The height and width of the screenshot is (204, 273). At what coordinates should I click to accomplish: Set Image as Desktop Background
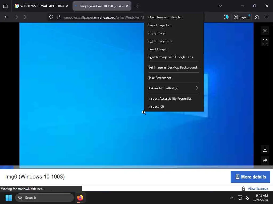tap(174, 67)
